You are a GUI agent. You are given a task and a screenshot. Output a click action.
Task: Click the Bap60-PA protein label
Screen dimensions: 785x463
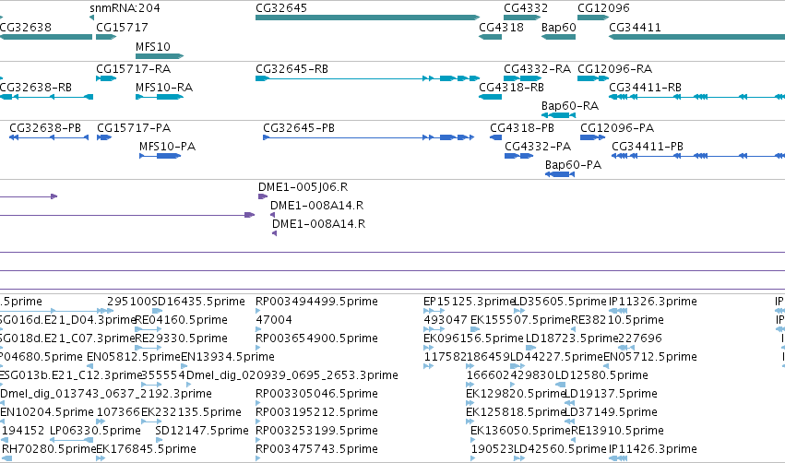[573, 165]
